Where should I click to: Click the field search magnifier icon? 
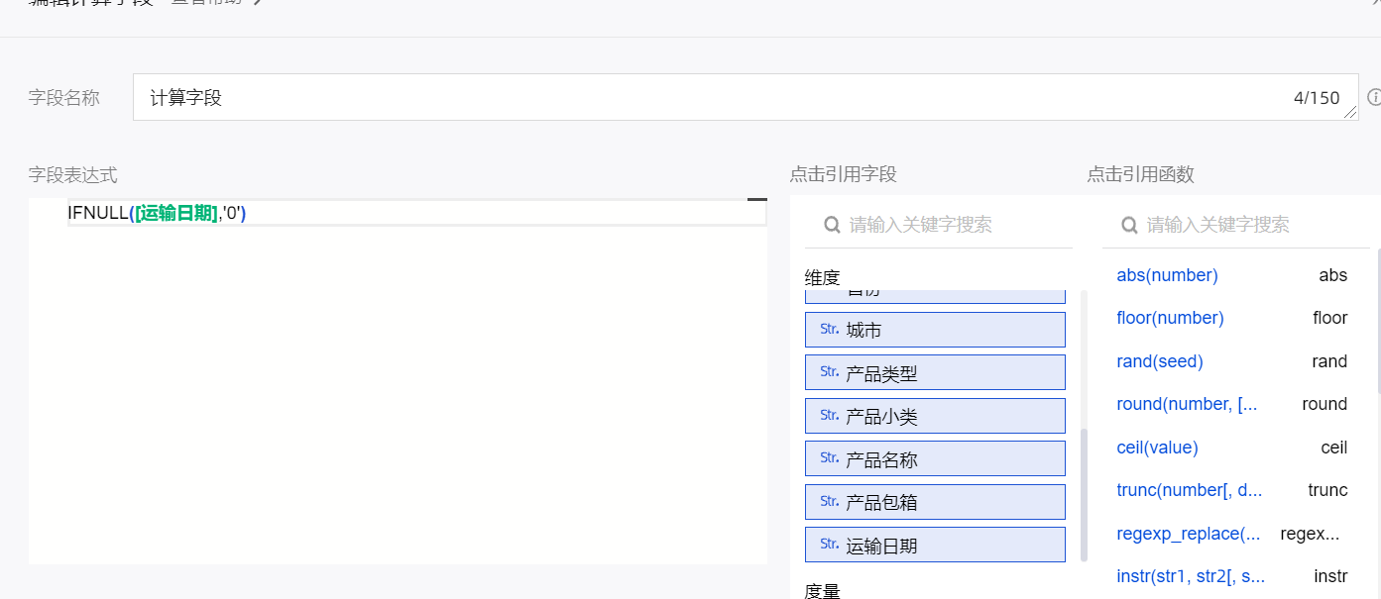[832, 225]
